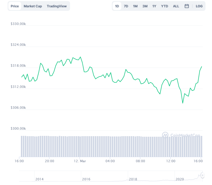Select the 3M time range

pyautogui.click(x=145, y=6)
